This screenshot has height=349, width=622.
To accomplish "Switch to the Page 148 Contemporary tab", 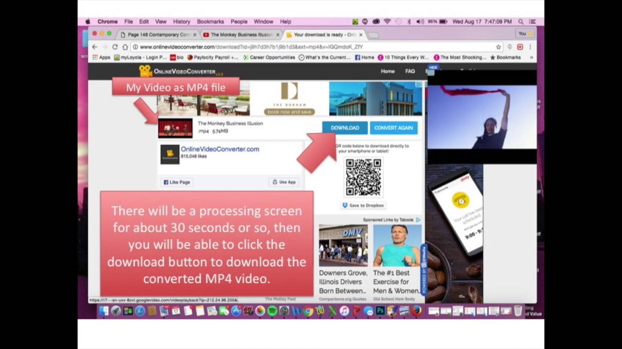I will pos(158,35).
